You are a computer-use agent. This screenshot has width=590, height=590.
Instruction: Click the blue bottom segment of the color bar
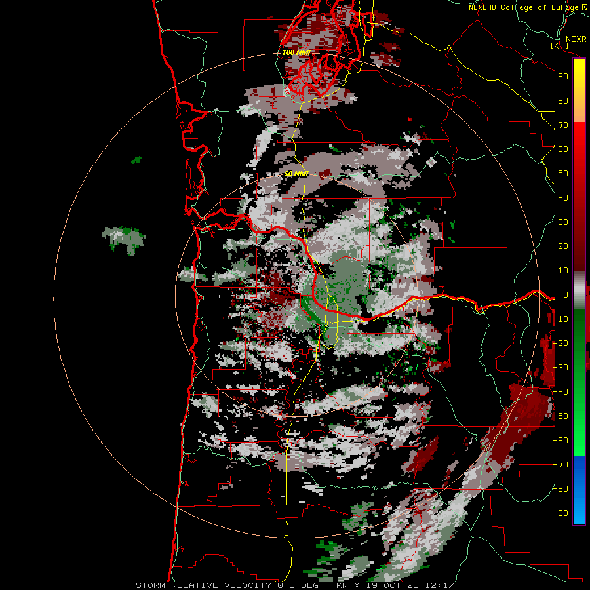(x=579, y=490)
